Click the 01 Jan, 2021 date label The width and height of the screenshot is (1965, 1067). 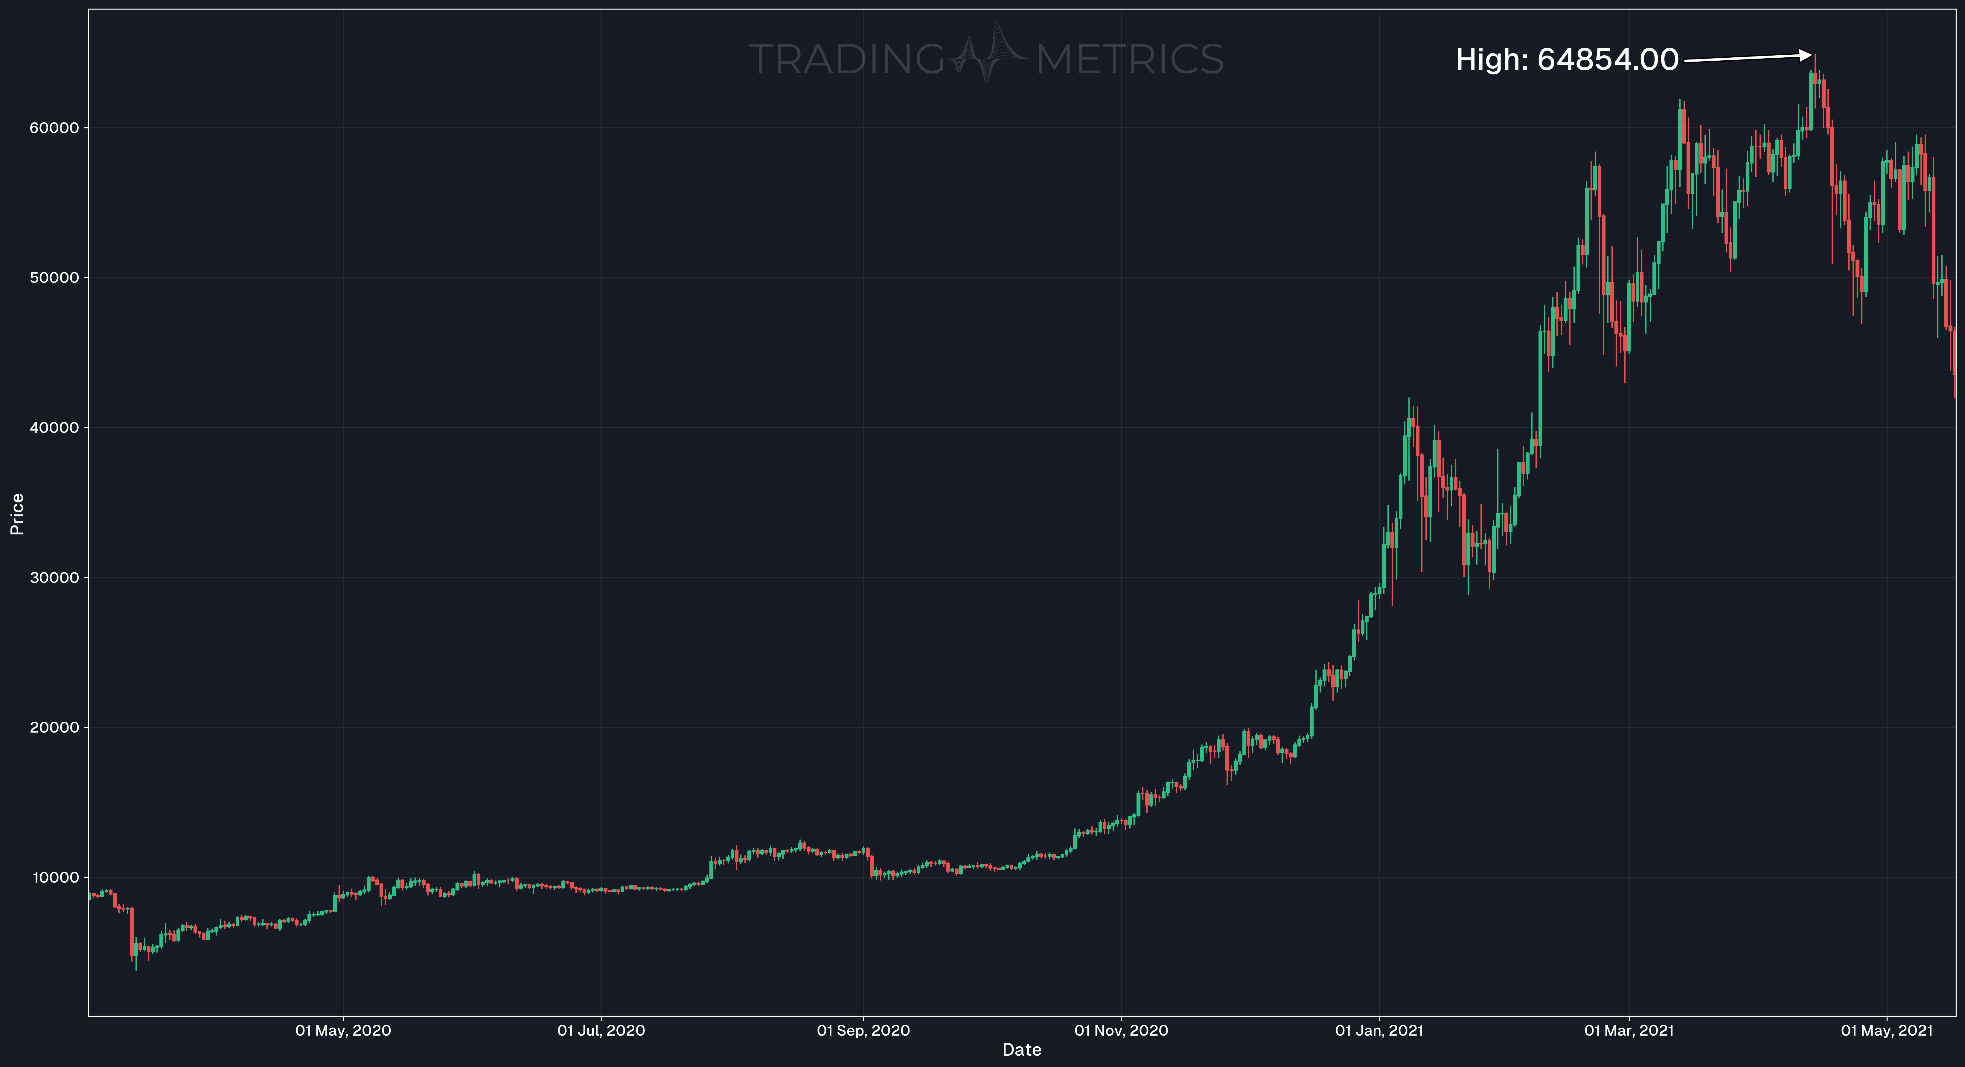1379,1031
